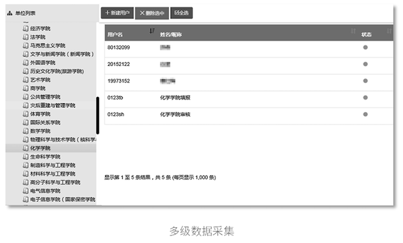Select 商学院 in the unit tree
Screen dimensions: 403x243
pos(38,88)
